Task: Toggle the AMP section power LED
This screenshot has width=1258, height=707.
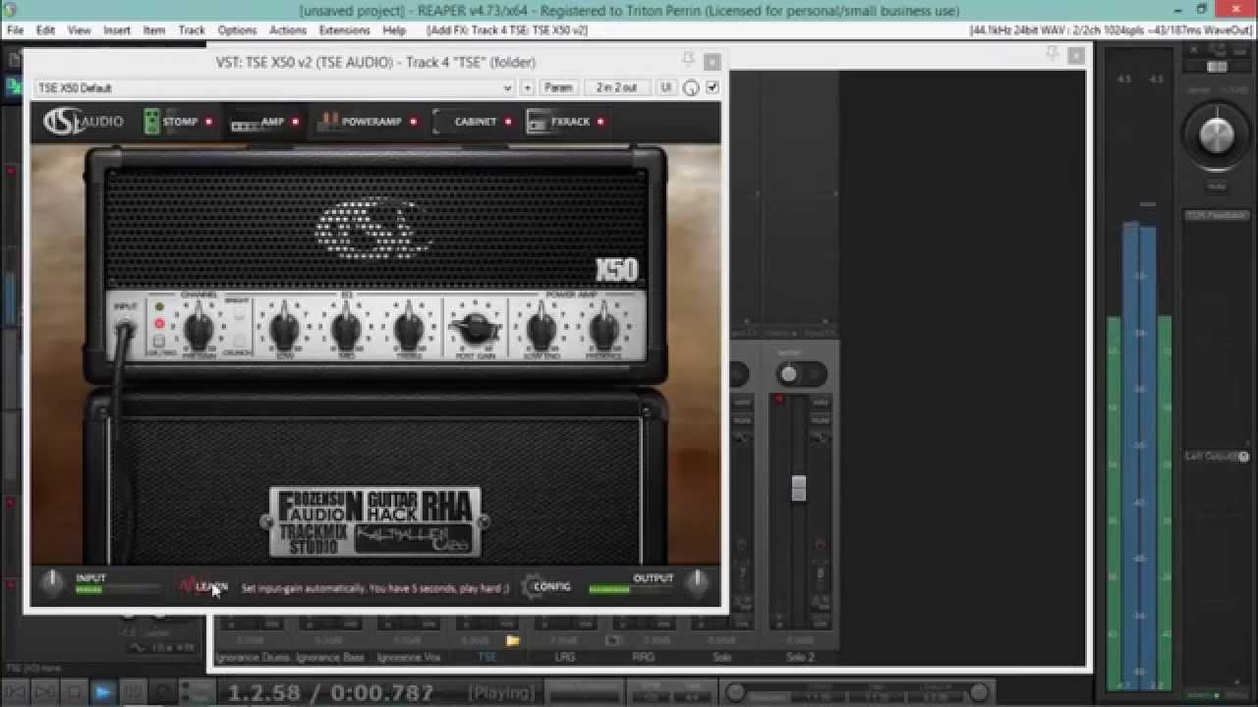Action: (295, 122)
